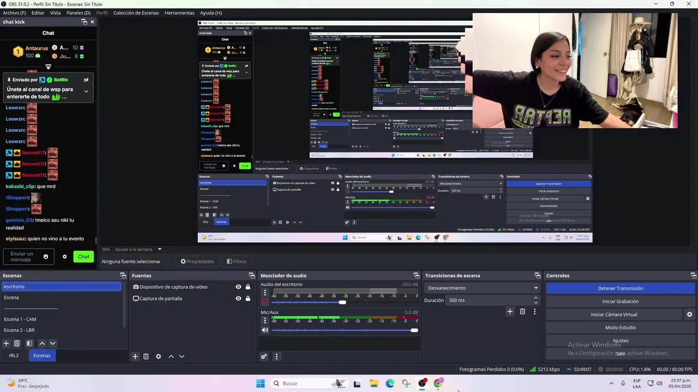Screen dimensions: 698x392
Task: Open the Ayuda menu
Action: tap(210, 13)
